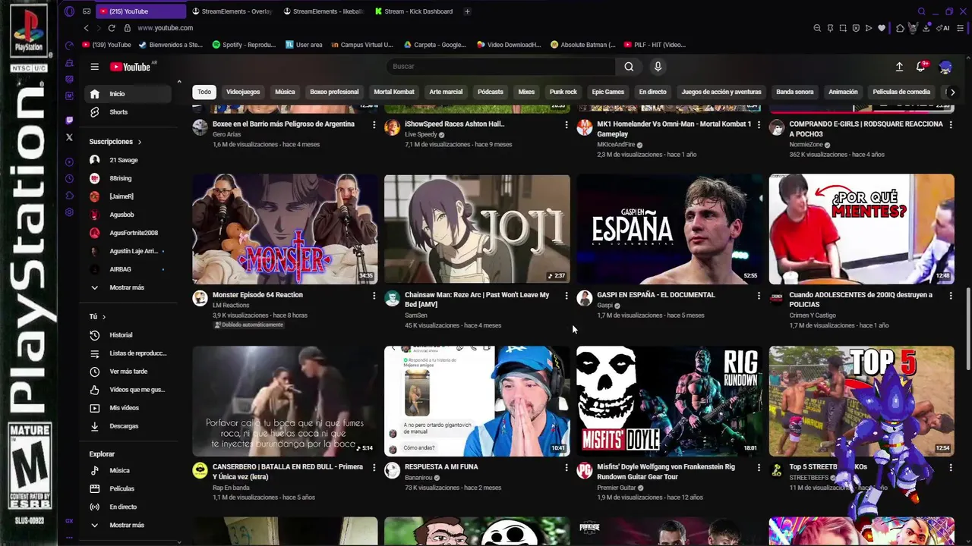
Task: Expand the Suscripciones section arrow
Action: tap(140, 142)
